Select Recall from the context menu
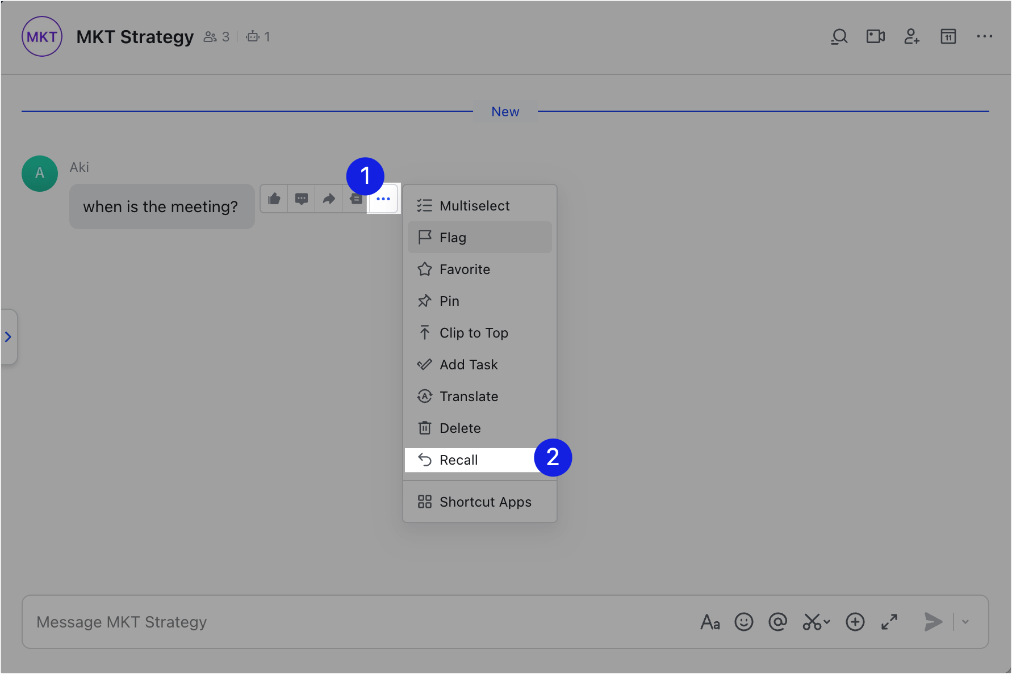 click(x=459, y=460)
